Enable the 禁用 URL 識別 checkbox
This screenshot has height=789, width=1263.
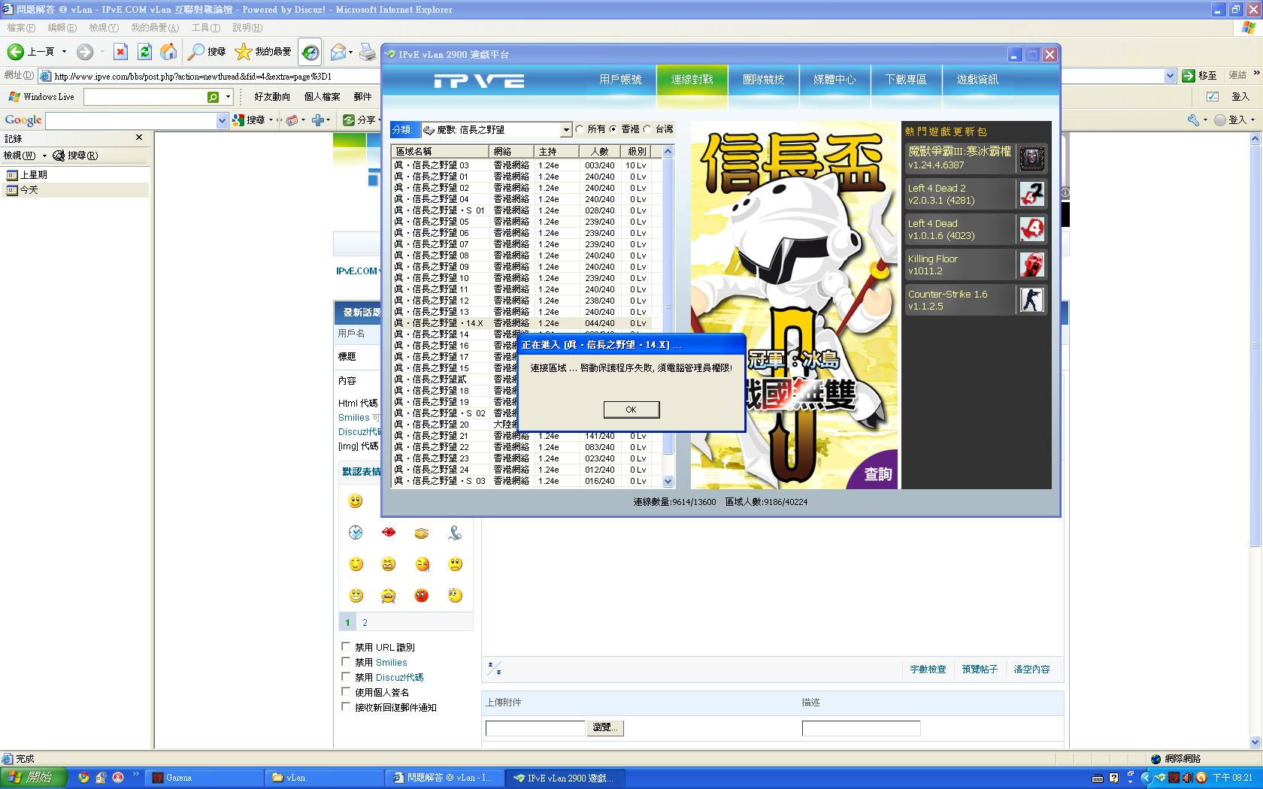click(346, 646)
